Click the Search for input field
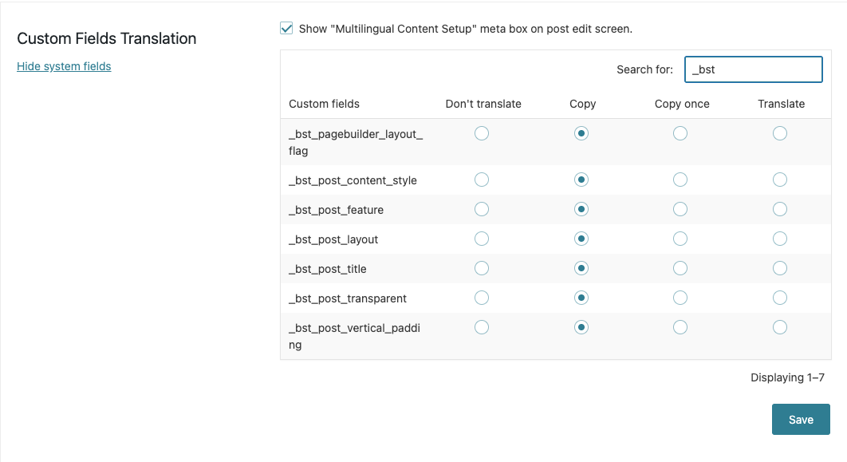Screen dimensions: 847x462 (x=753, y=69)
